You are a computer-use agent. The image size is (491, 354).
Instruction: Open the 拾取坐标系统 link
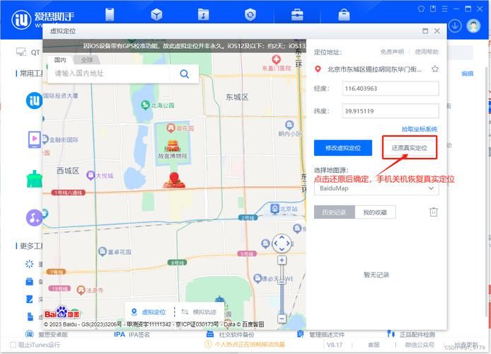pyautogui.click(x=420, y=129)
